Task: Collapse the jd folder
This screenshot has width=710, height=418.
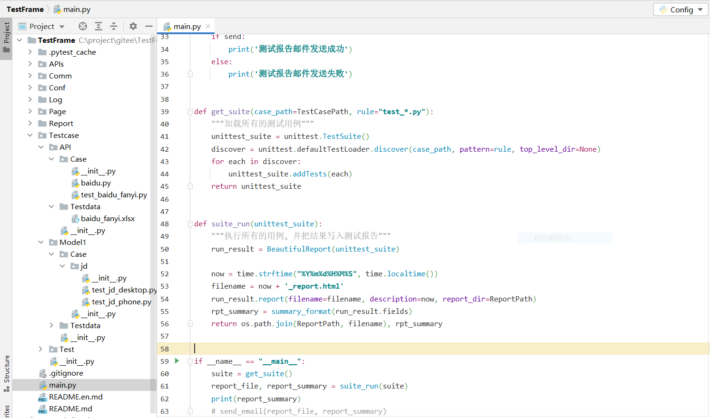Action: (x=62, y=266)
